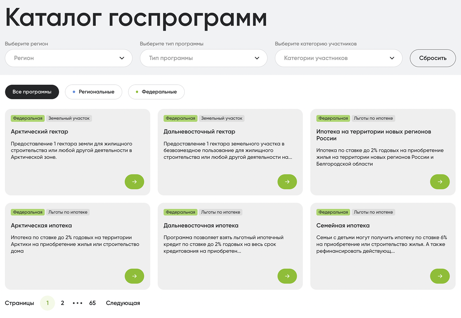Click Федеральная tag on Арктический гектар card
The width and height of the screenshot is (461, 318).
click(28, 118)
